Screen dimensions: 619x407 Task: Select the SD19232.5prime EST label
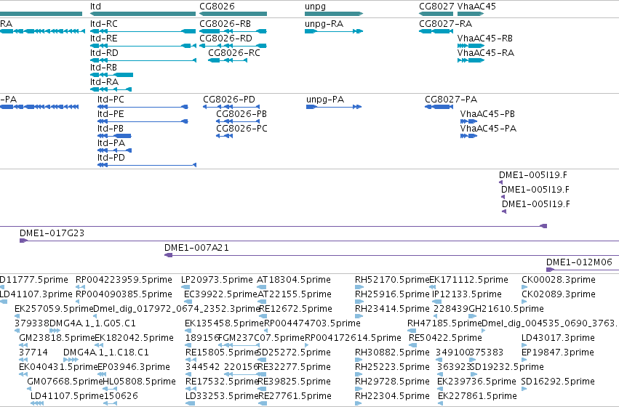coord(507,368)
